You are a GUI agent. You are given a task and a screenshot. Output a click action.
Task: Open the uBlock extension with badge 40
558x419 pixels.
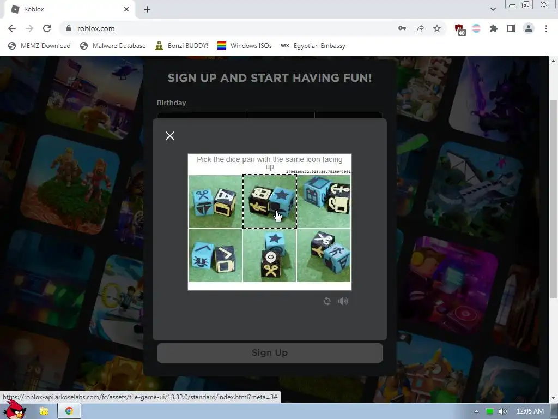coord(460,29)
